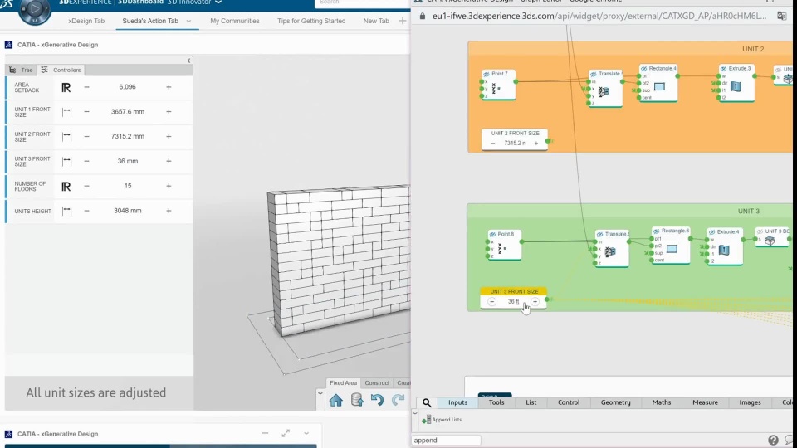The image size is (797, 448).
Task: Click the UNIT 3 BOX node icon
Action: pos(770,241)
